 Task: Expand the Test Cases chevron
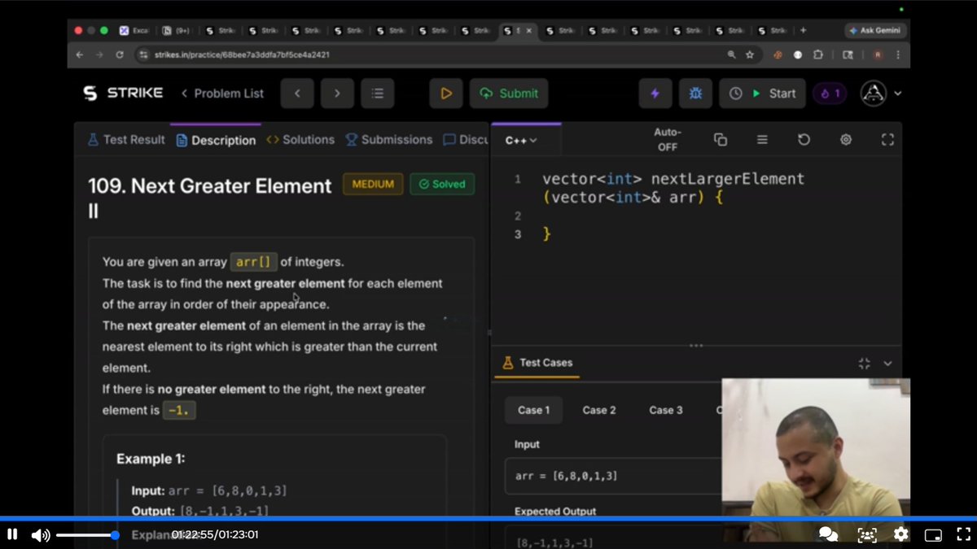click(887, 364)
